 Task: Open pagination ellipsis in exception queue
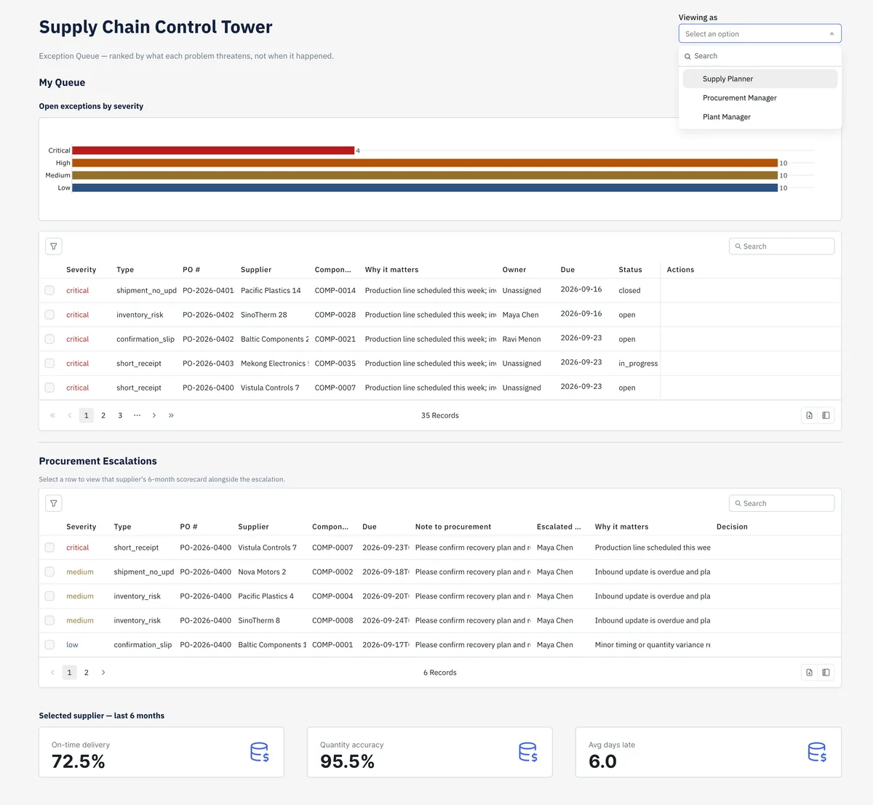137,415
